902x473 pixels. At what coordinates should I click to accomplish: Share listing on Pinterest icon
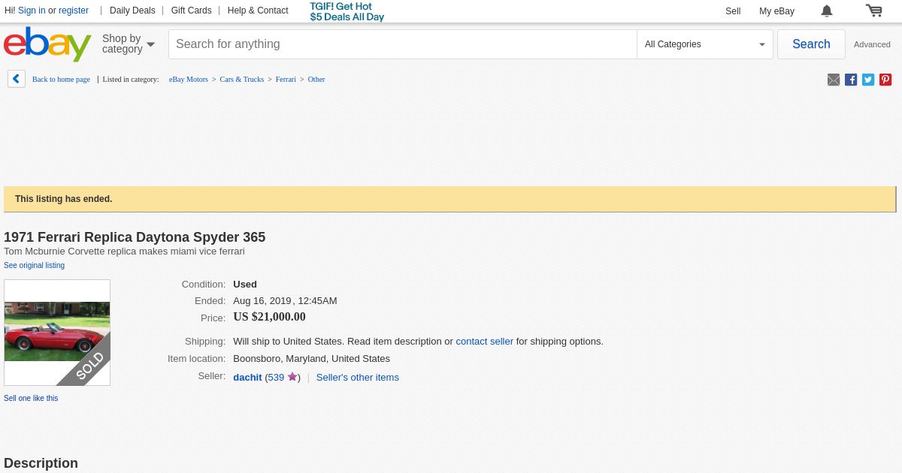tap(885, 80)
